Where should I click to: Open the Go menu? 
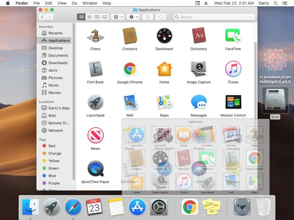pyautogui.click(x=74, y=3)
